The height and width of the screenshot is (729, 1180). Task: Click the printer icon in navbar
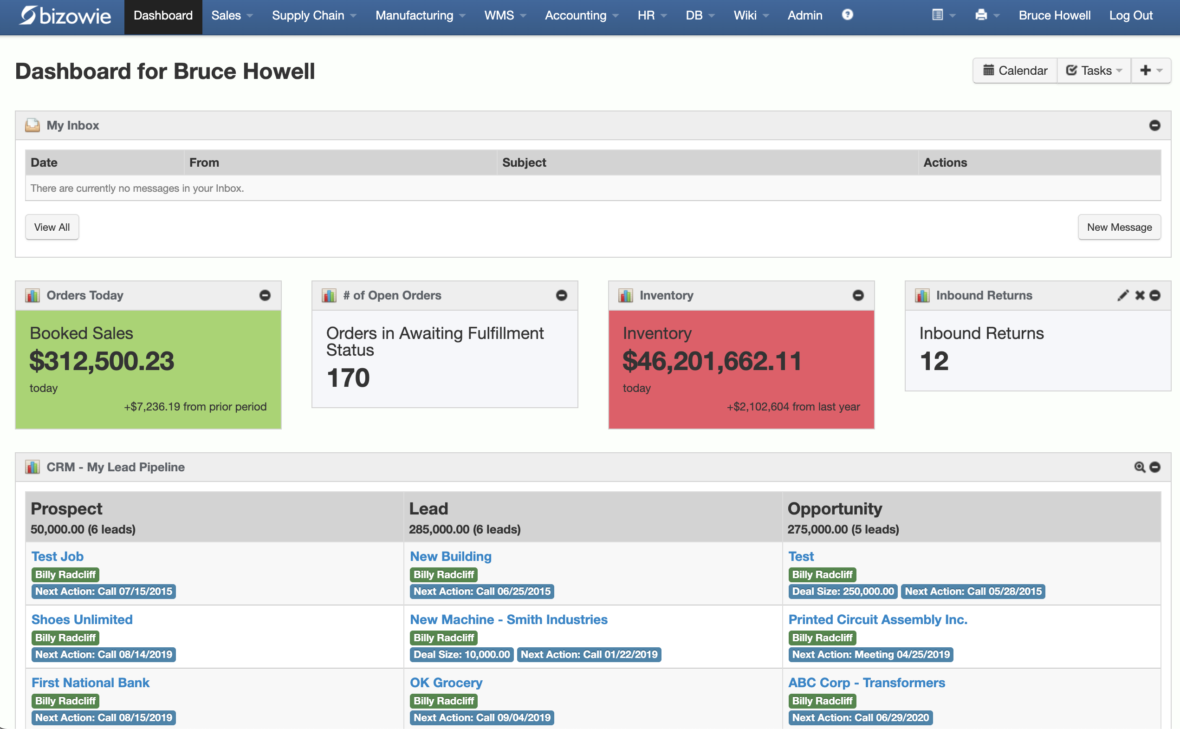tap(980, 15)
